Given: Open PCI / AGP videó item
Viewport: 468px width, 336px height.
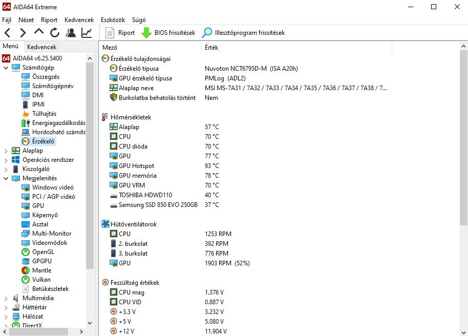Looking at the screenshot, I should click(48, 197).
